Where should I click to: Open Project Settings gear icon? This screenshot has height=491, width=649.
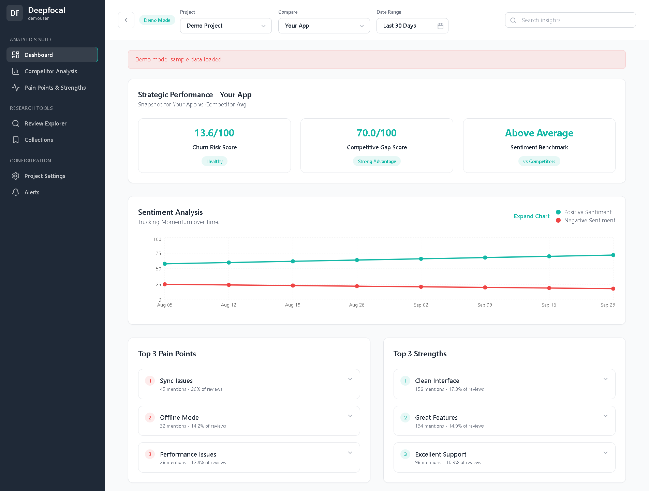tap(16, 176)
